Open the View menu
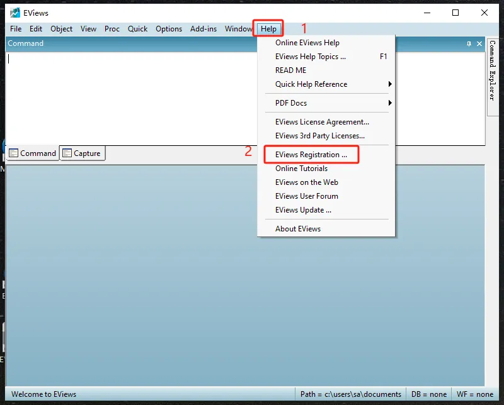The width and height of the screenshot is (504, 405). point(88,29)
